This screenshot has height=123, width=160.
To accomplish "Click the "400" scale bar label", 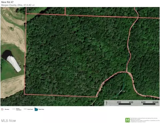I will pos(131,102).
